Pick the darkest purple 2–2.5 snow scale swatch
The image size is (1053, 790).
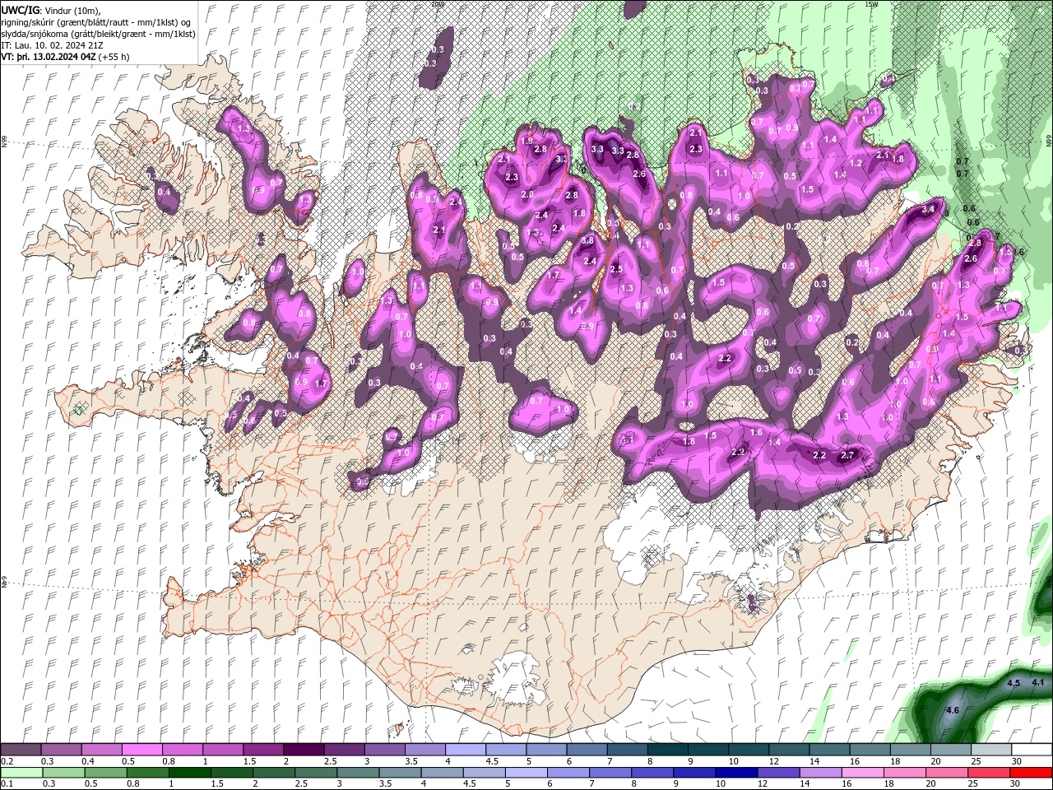click(304, 749)
